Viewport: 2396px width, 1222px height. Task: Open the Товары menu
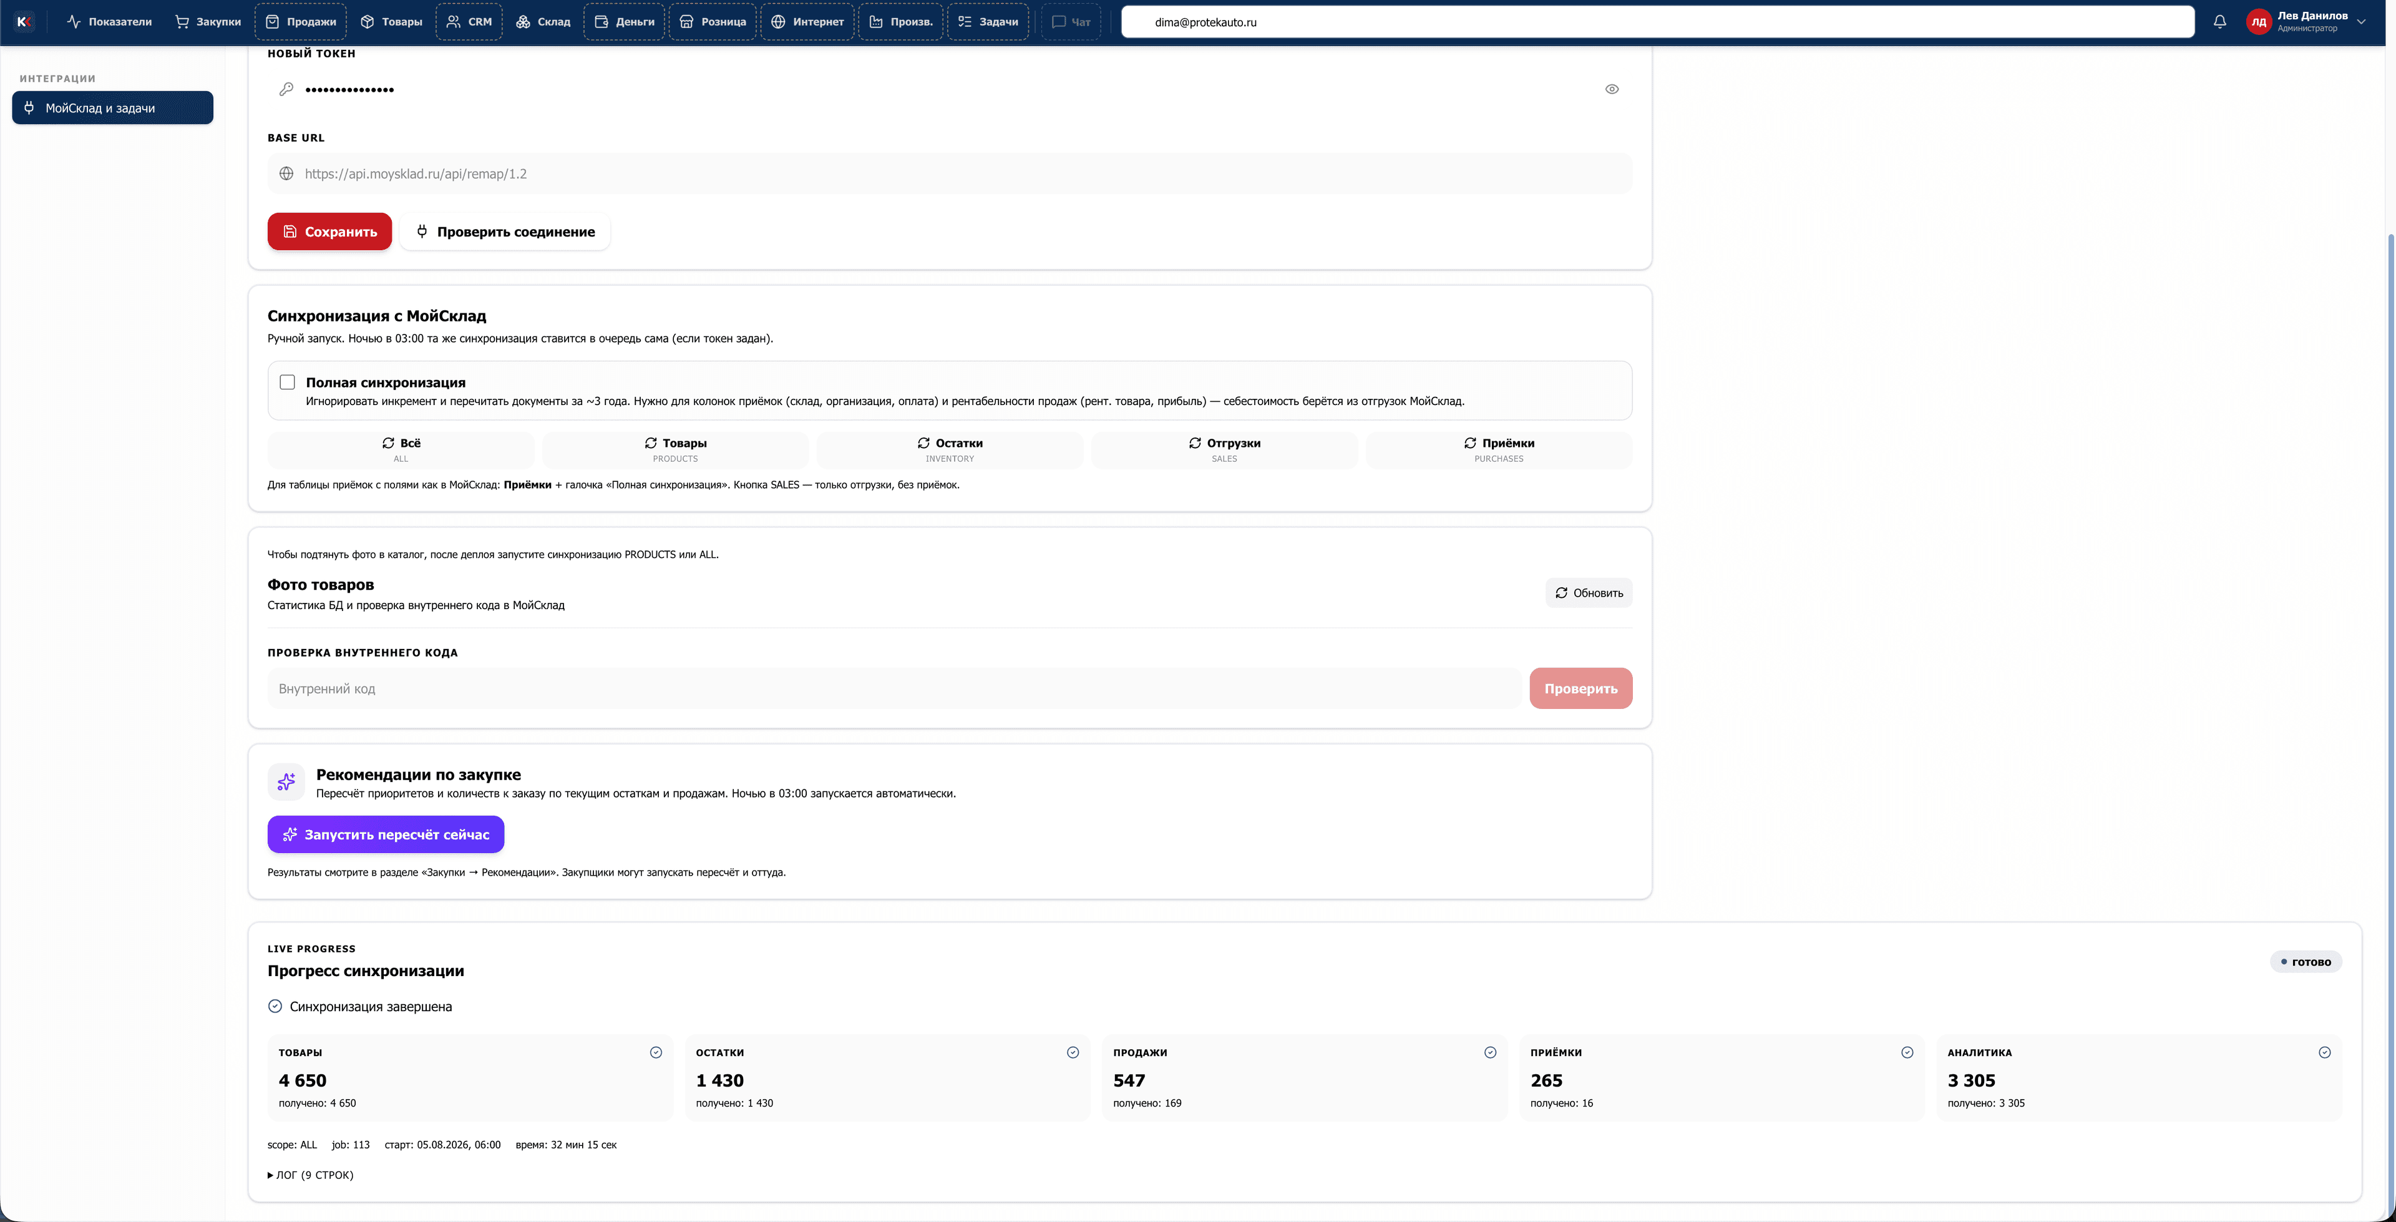point(392,21)
